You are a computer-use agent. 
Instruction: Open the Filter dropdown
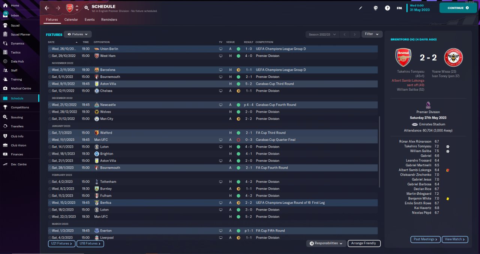[x=372, y=34]
